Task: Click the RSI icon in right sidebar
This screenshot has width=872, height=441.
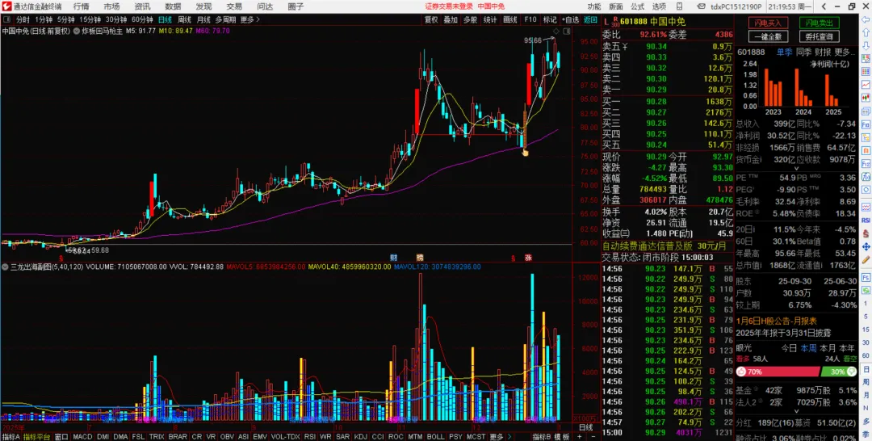Action: click(866, 220)
